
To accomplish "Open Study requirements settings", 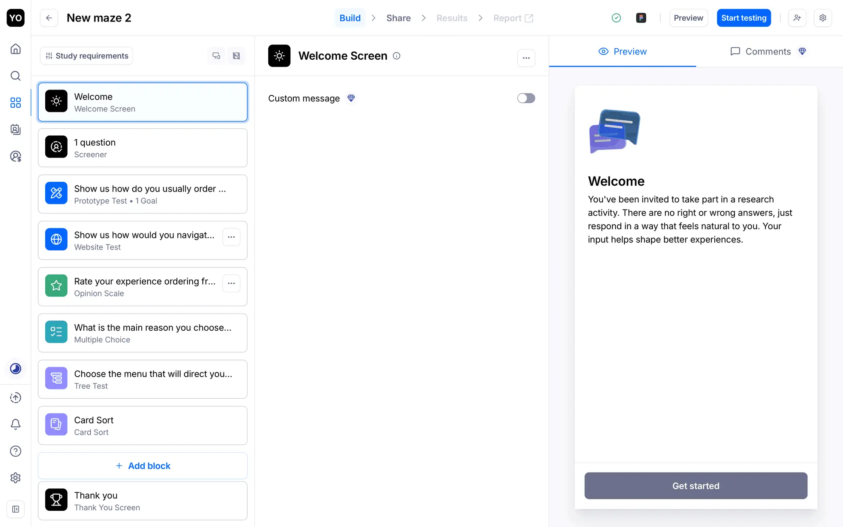I will pyautogui.click(x=86, y=56).
